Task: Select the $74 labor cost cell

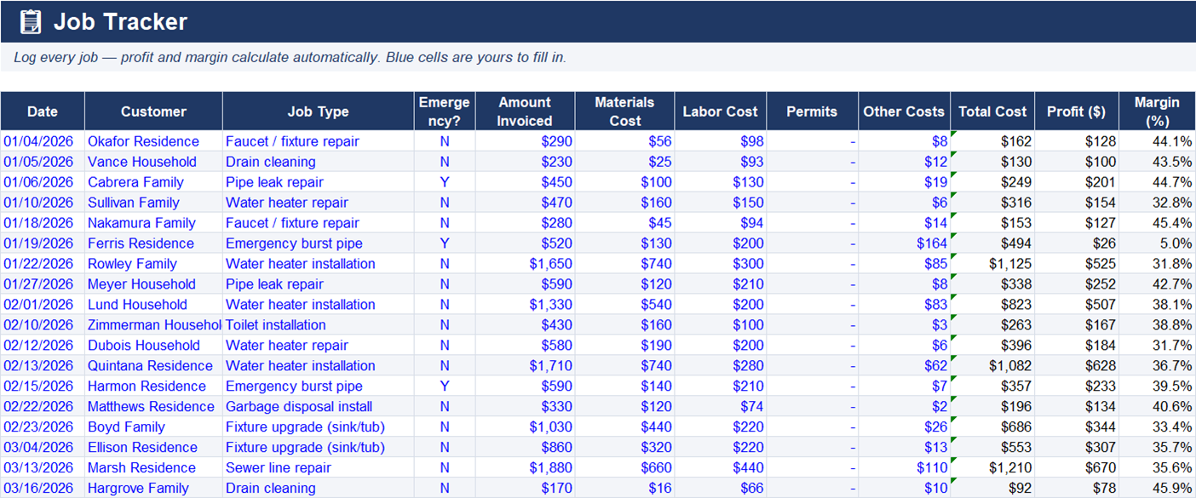Action: [x=721, y=407]
